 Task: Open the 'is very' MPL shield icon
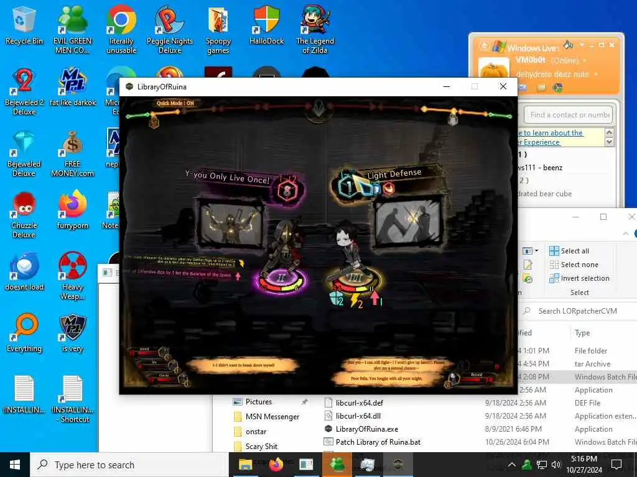[72, 334]
